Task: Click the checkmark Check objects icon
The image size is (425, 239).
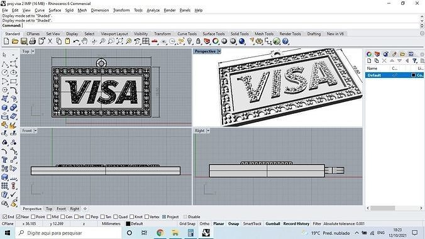Action: (13, 194)
